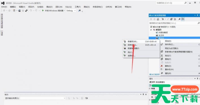Open the server explorer side tab
Image resolution: width=200 pixels, height=105 pixels.
point(2,21)
